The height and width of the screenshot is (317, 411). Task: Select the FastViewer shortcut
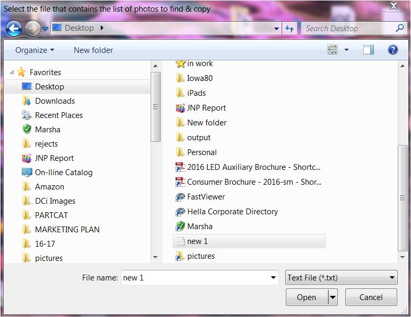point(200,197)
